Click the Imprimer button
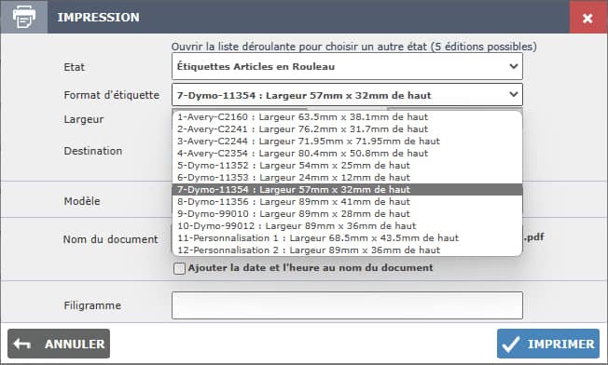 point(548,344)
